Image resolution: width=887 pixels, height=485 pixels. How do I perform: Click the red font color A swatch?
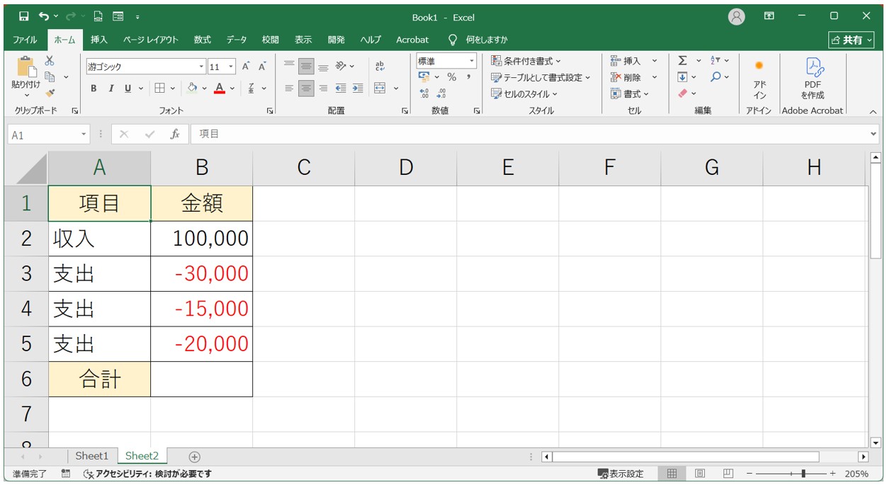[x=219, y=89]
